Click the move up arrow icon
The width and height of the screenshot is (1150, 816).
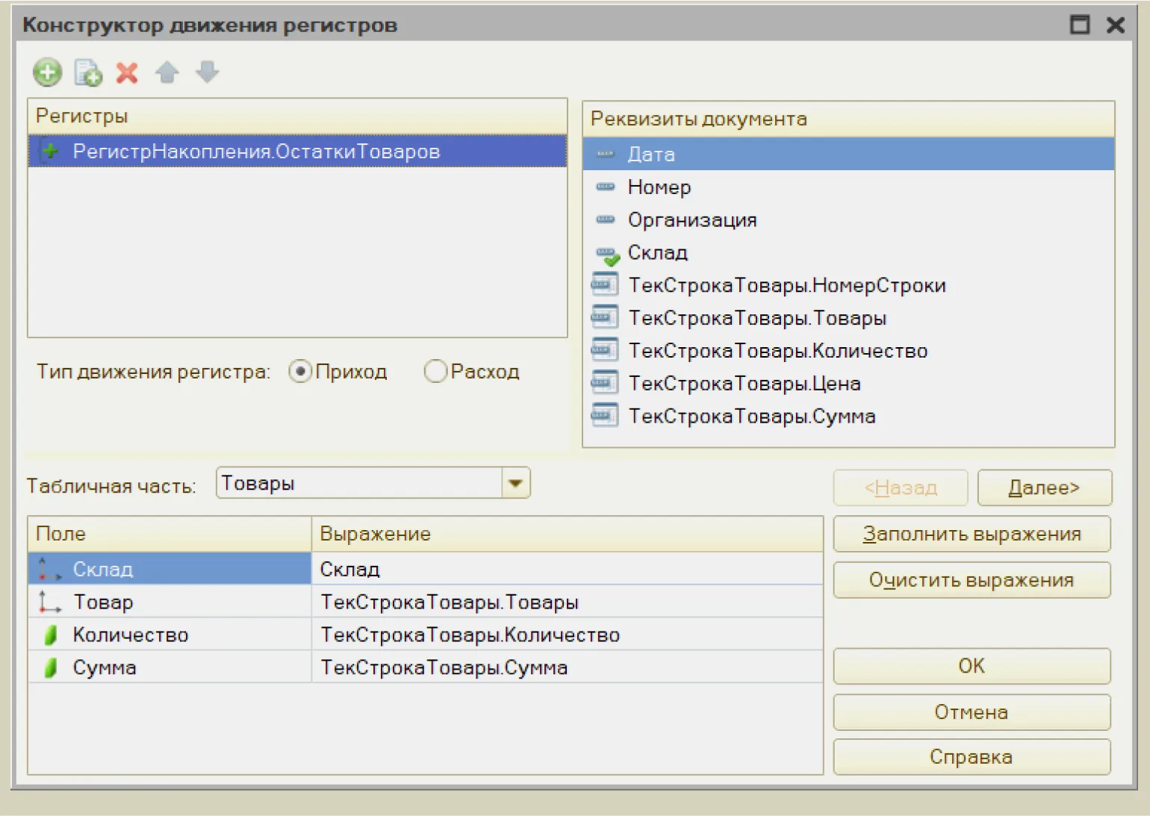[x=167, y=73]
